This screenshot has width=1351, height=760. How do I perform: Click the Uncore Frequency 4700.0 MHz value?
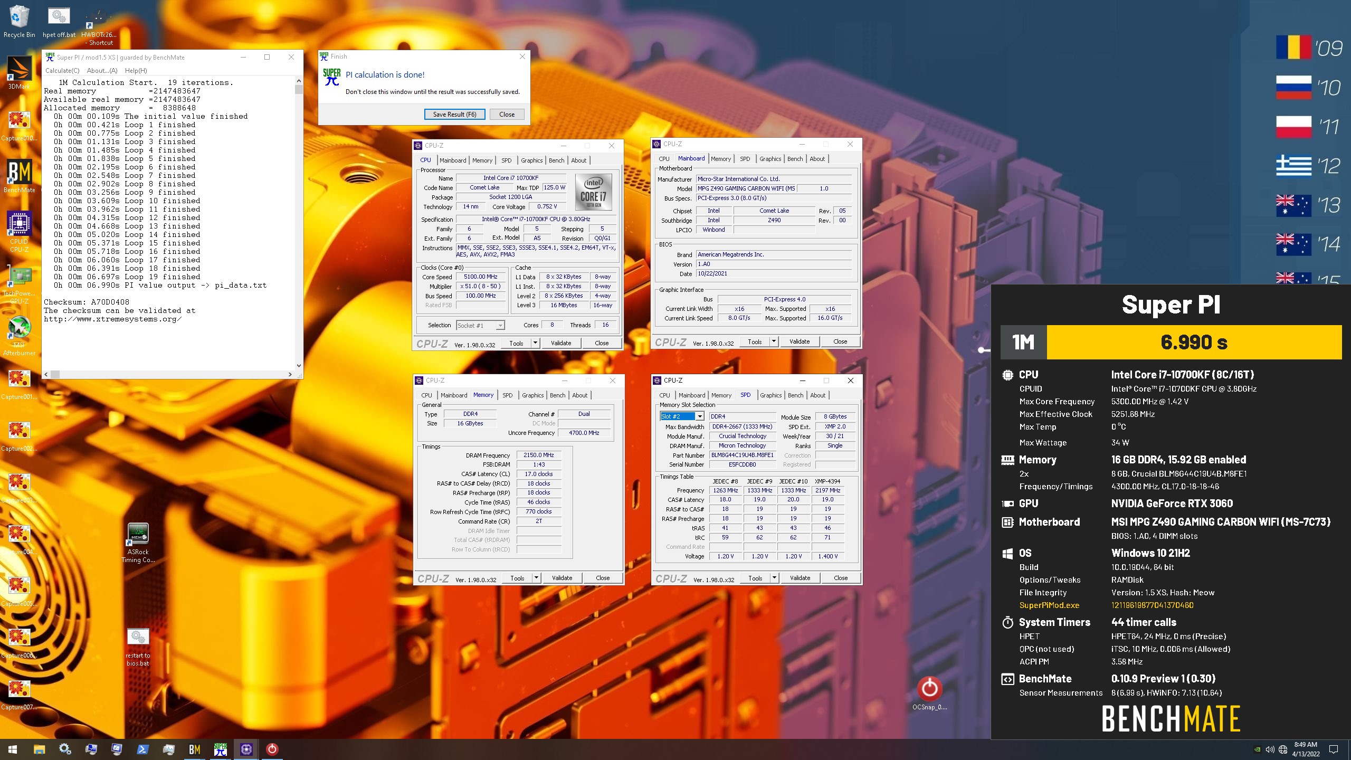coord(584,433)
